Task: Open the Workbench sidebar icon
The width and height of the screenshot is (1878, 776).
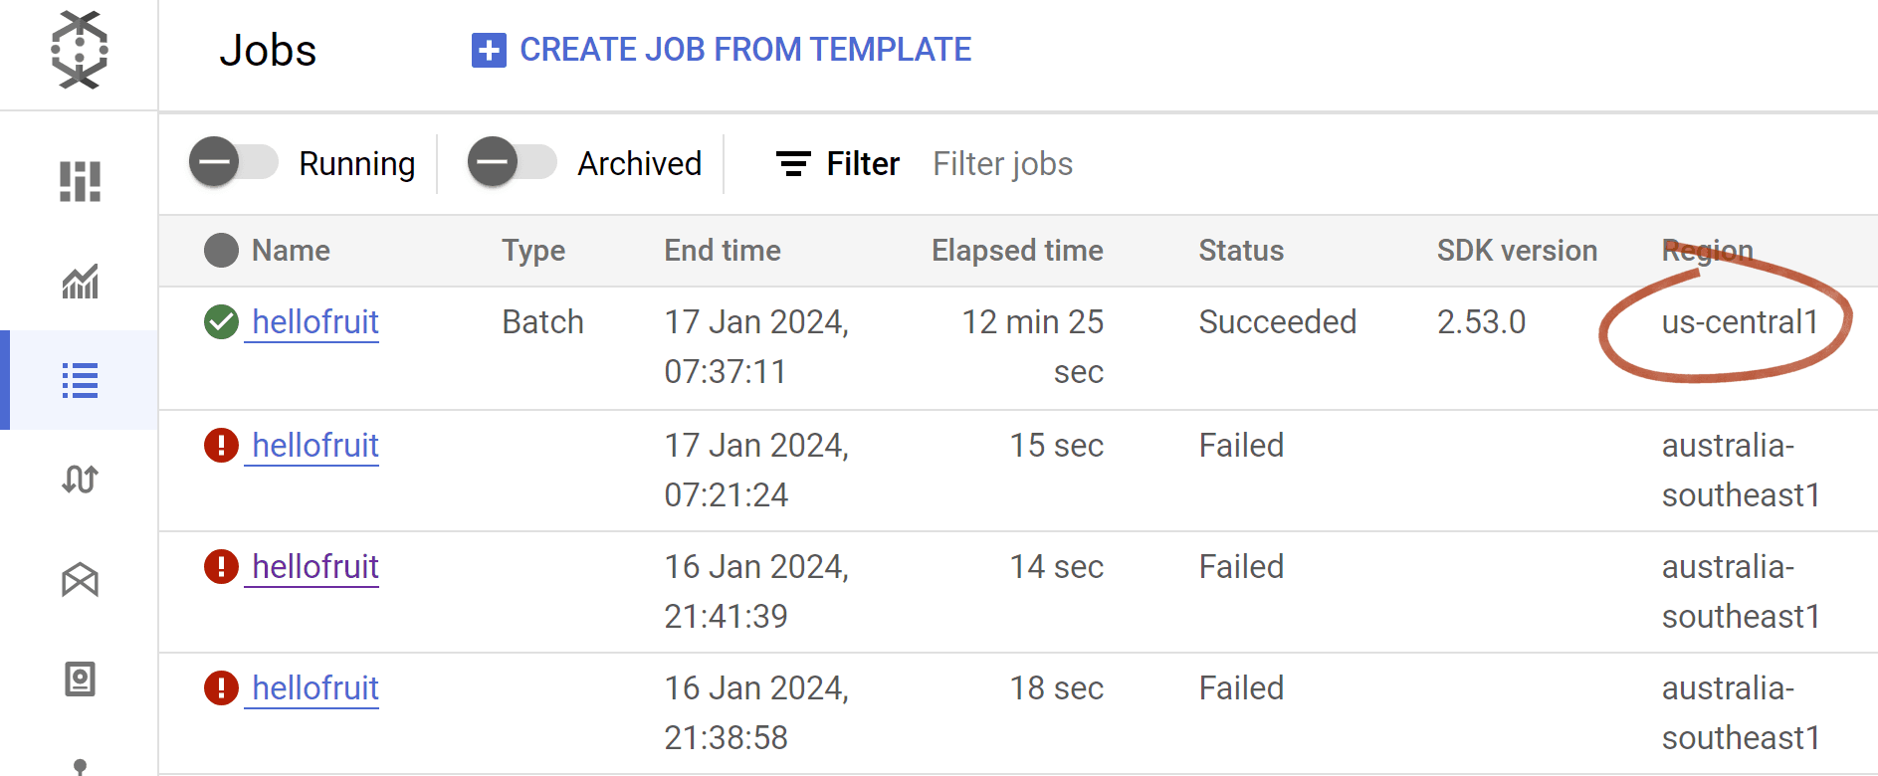Action: point(80,579)
